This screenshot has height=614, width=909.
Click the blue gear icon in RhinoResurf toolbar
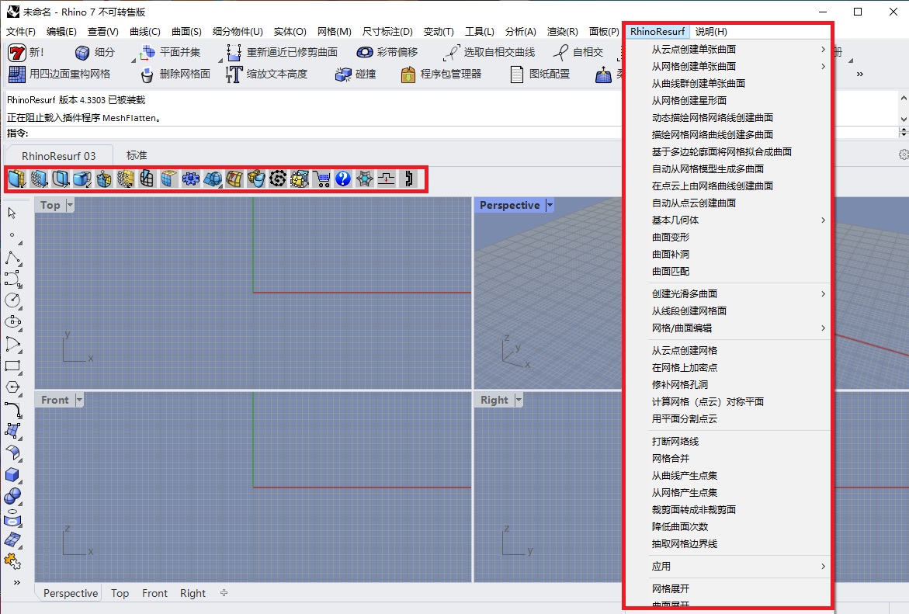[x=191, y=179]
